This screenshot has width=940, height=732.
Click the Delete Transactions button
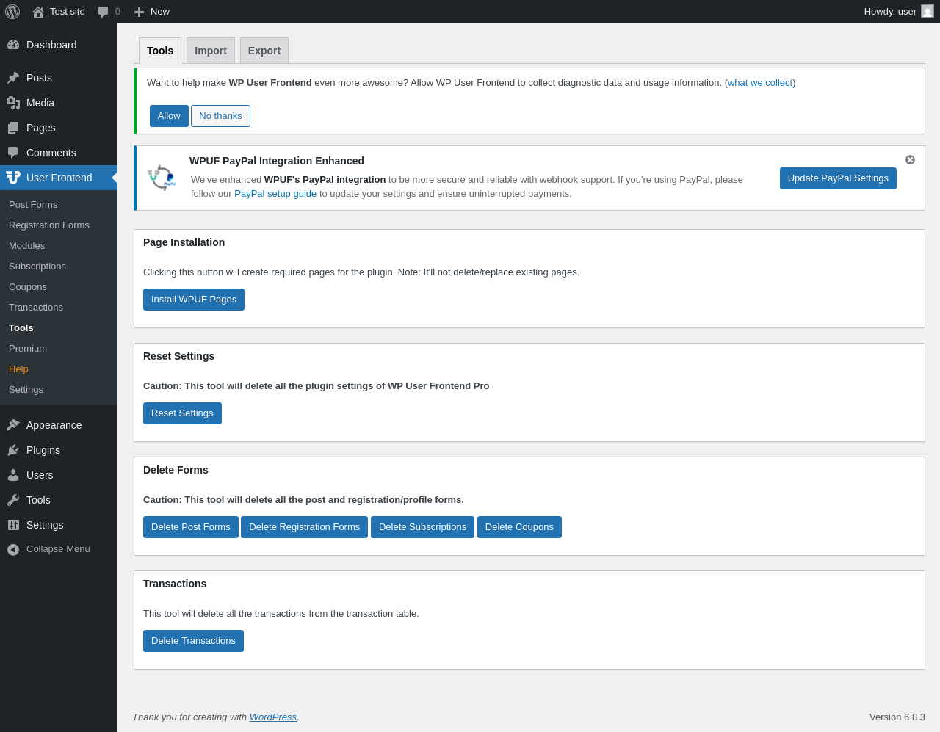[193, 641]
